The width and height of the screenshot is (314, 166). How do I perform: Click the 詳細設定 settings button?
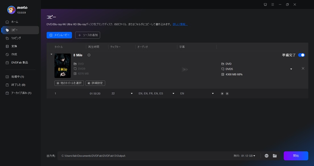95,83
